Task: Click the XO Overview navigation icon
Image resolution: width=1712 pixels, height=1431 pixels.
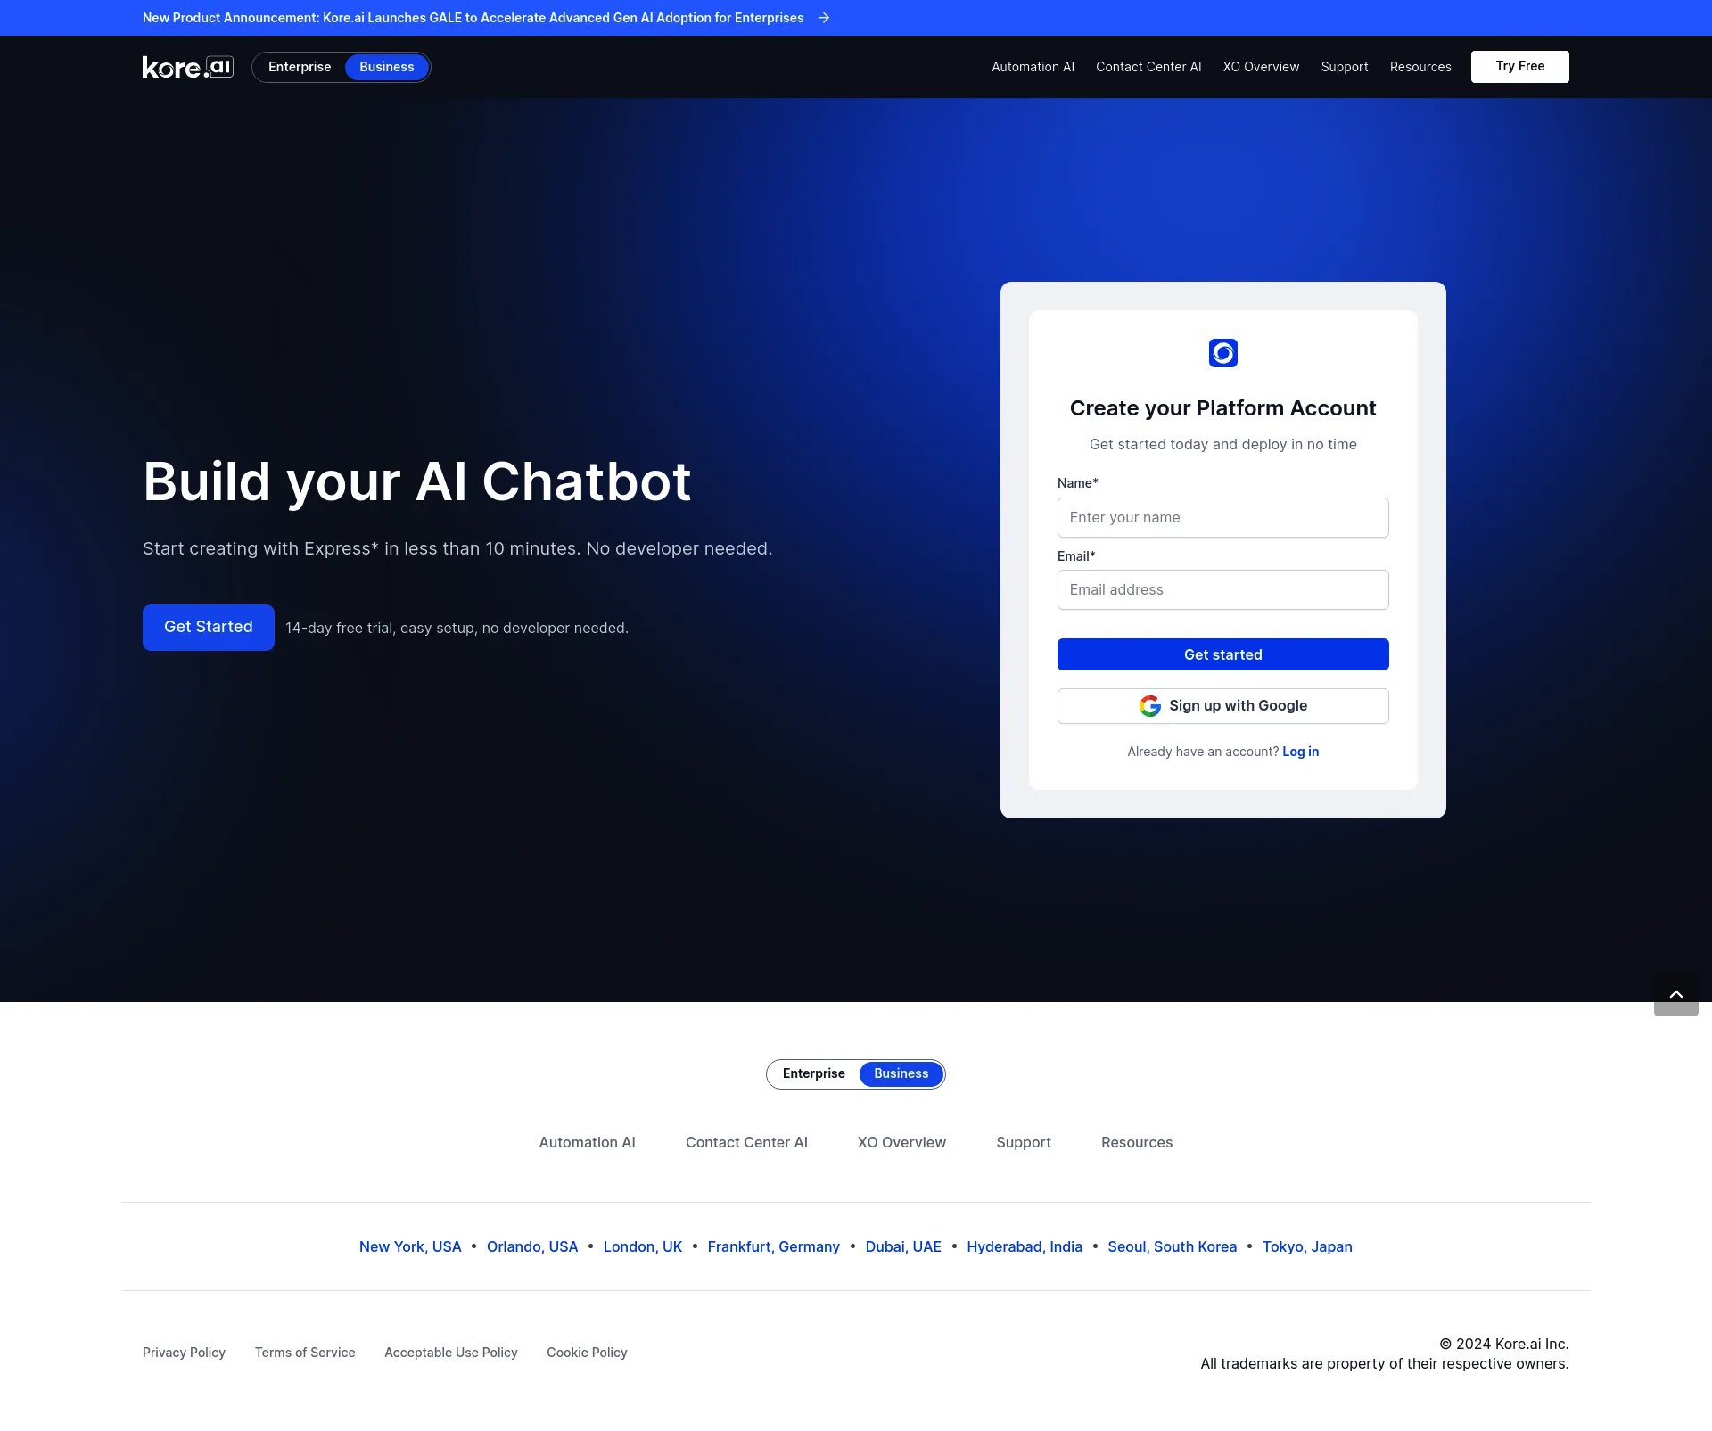Action: [x=1260, y=67]
